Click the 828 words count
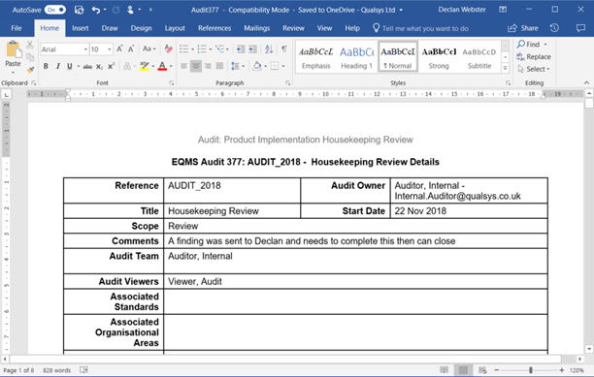594x377 pixels. (57, 370)
